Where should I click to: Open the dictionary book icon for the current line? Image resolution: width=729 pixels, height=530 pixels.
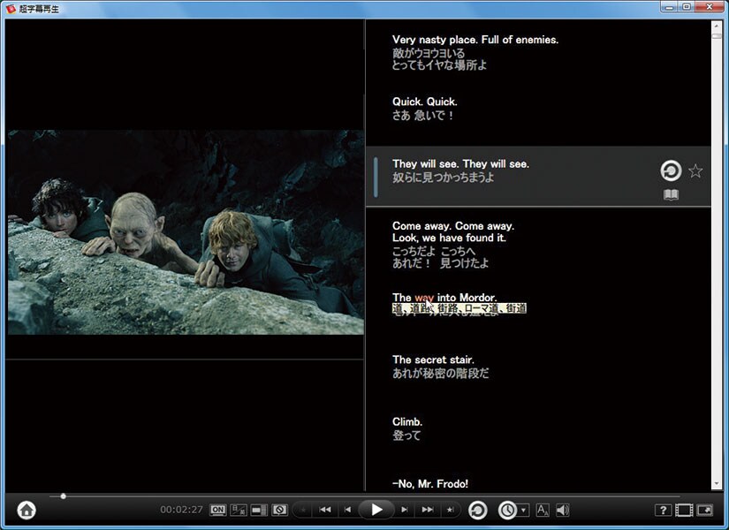[x=672, y=195]
